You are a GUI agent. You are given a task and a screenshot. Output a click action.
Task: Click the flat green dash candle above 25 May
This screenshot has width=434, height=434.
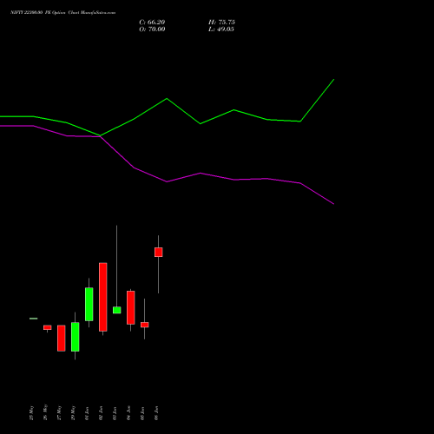(x=34, y=319)
